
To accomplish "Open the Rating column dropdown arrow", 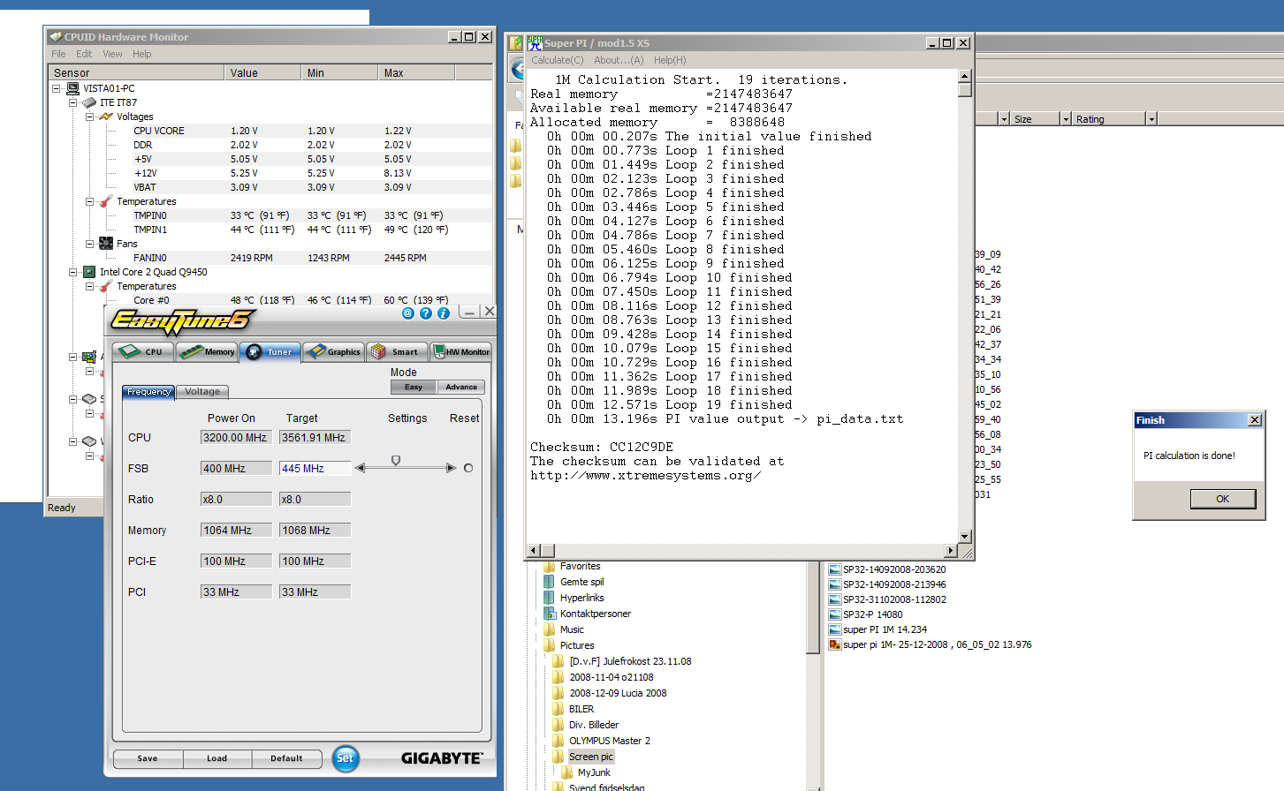I will click(x=1151, y=118).
